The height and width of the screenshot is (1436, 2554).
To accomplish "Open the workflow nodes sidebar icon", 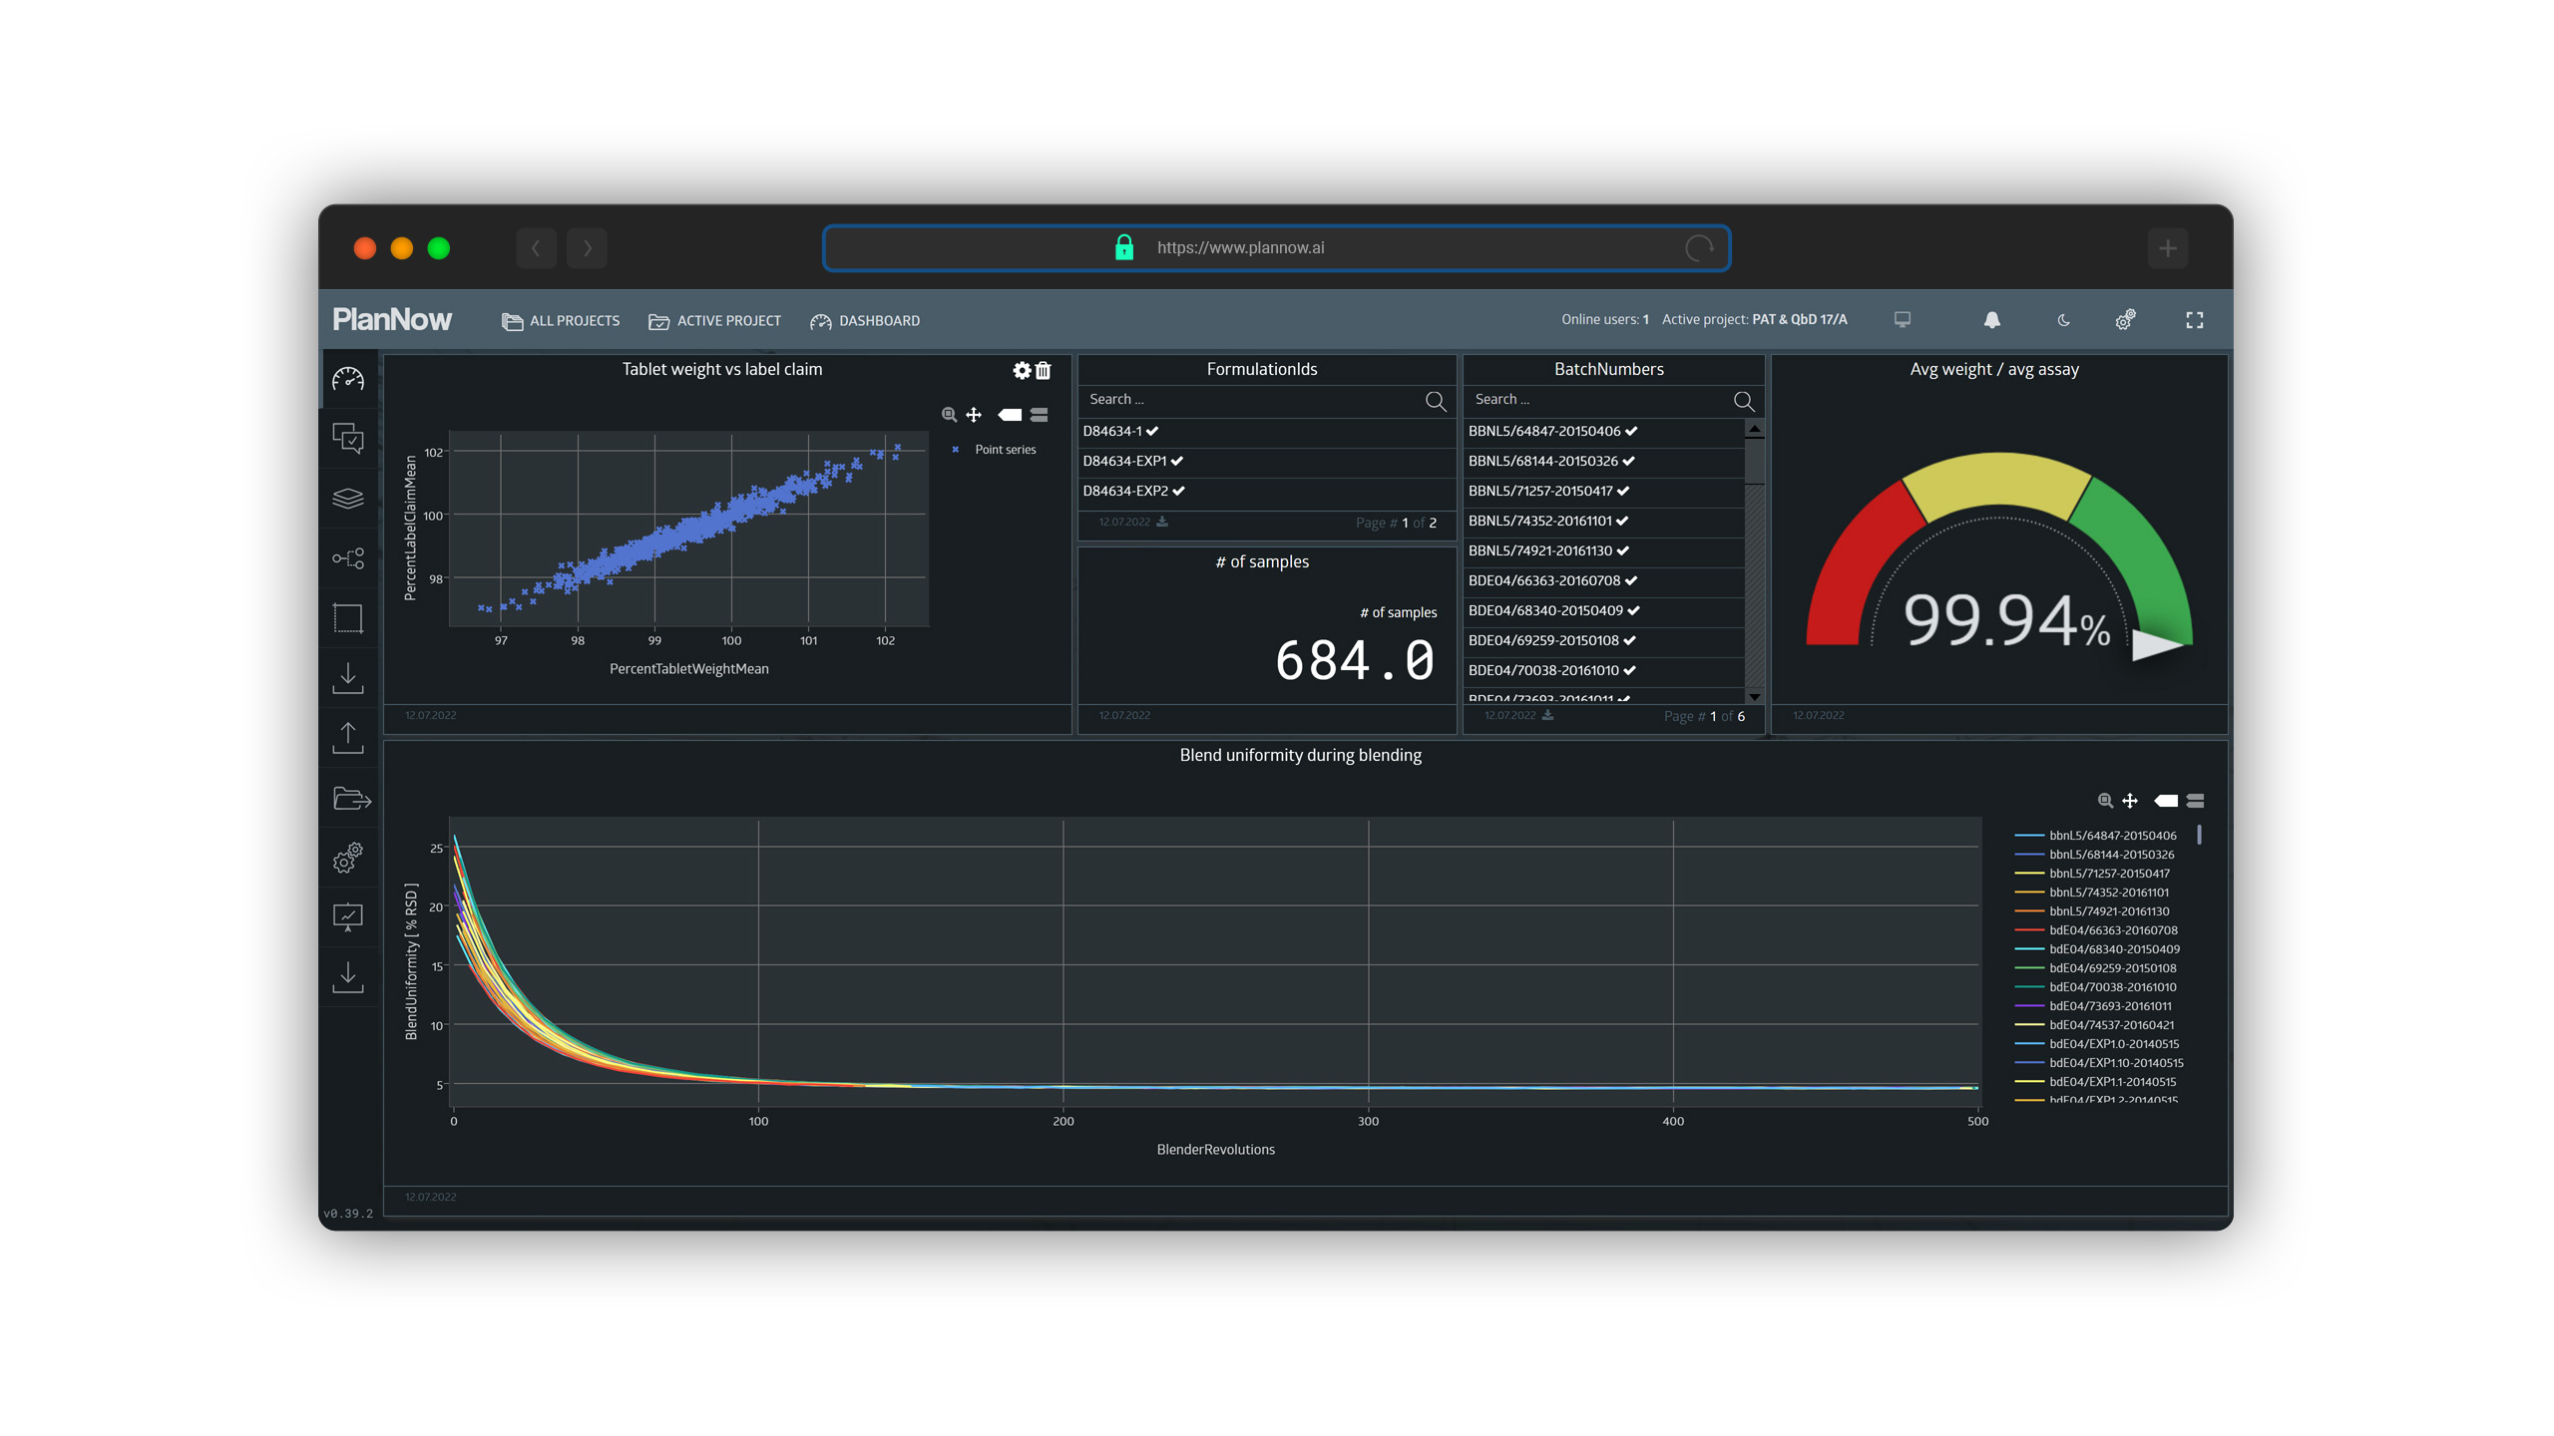I will [x=347, y=557].
